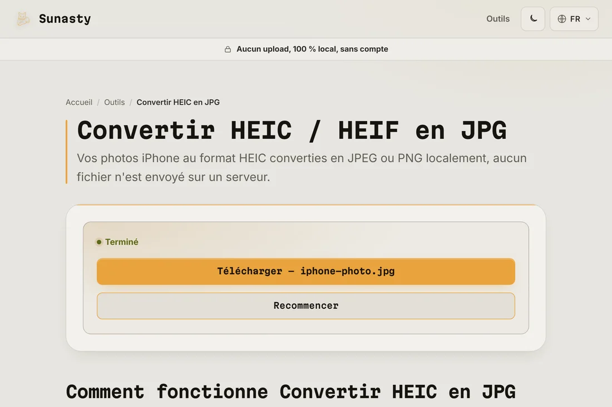Image resolution: width=612 pixels, height=407 pixels.
Task: Click the 'Comment fonctionne Convertir HEIC en JPG' heading
Action: (x=291, y=392)
